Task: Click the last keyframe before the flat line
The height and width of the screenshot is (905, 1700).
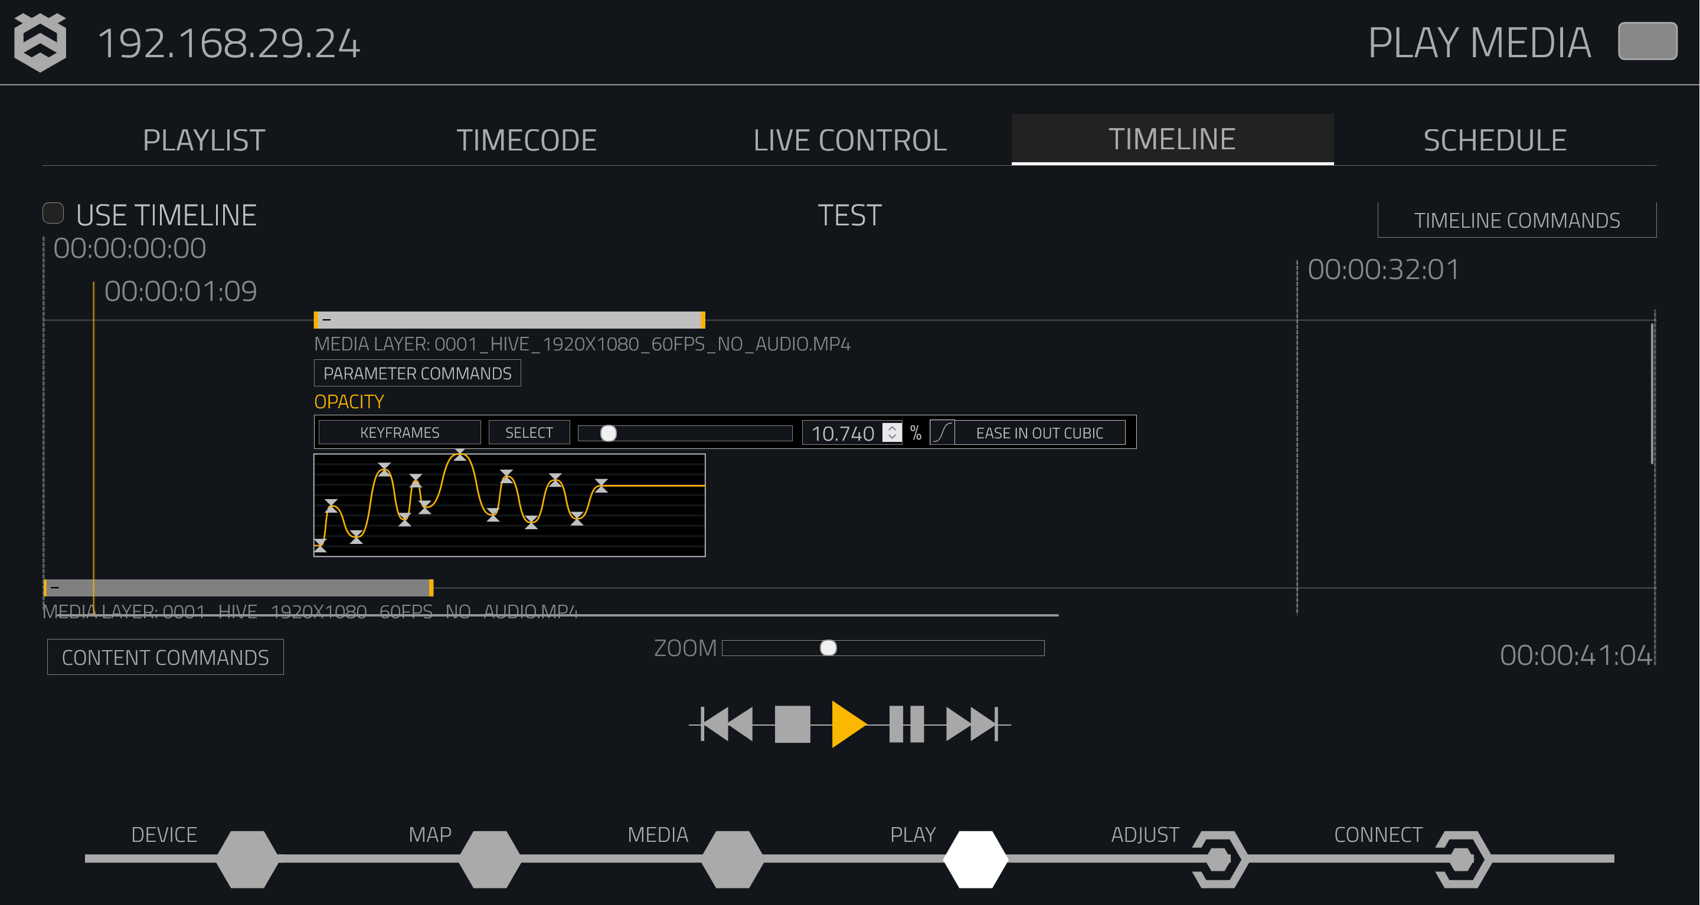Action: click(x=601, y=486)
